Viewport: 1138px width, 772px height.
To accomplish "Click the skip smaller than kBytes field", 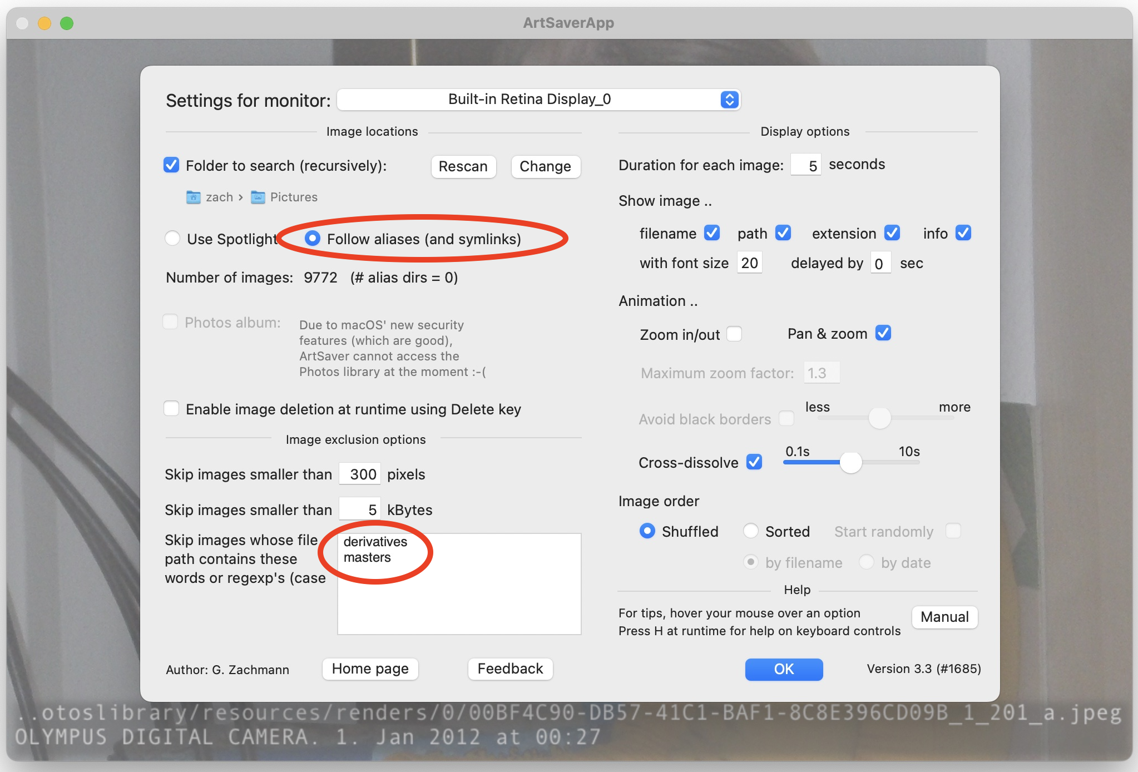I will [x=360, y=509].
